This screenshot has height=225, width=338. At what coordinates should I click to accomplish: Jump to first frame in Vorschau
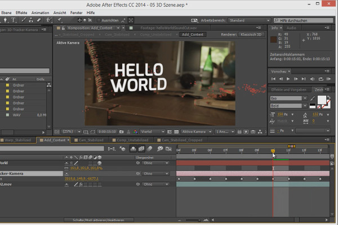click(273, 79)
